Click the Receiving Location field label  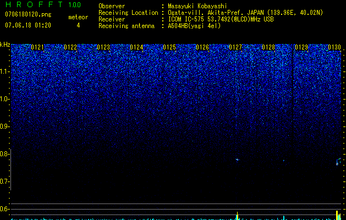pyautogui.click(x=128, y=13)
